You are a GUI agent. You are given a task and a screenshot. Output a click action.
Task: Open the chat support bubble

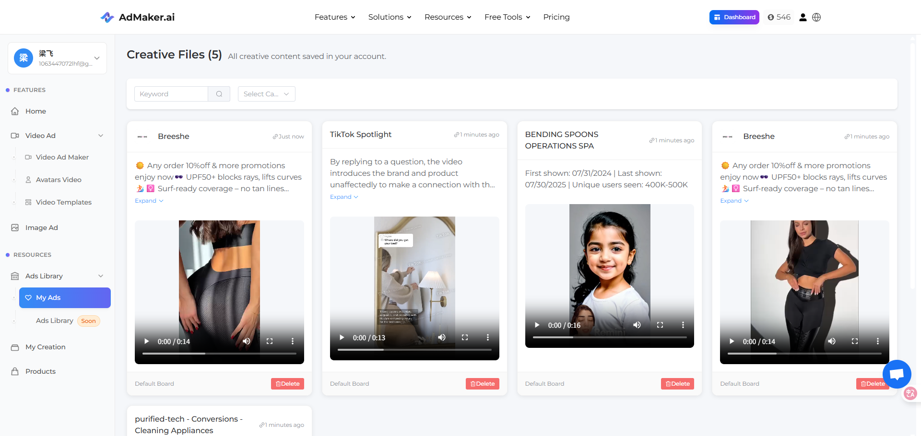point(897,374)
